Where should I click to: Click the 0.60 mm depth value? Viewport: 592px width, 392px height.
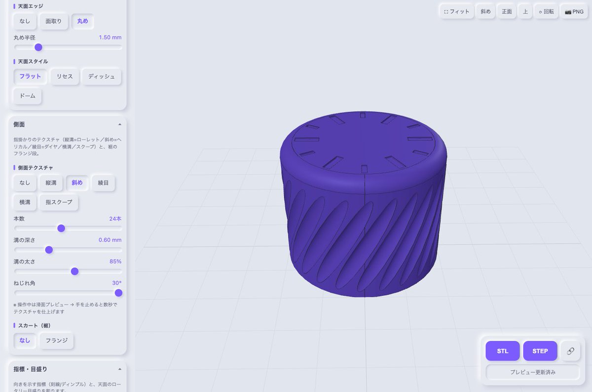110,240
